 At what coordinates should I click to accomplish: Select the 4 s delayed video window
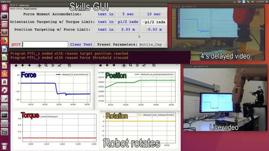click(x=218, y=33)
